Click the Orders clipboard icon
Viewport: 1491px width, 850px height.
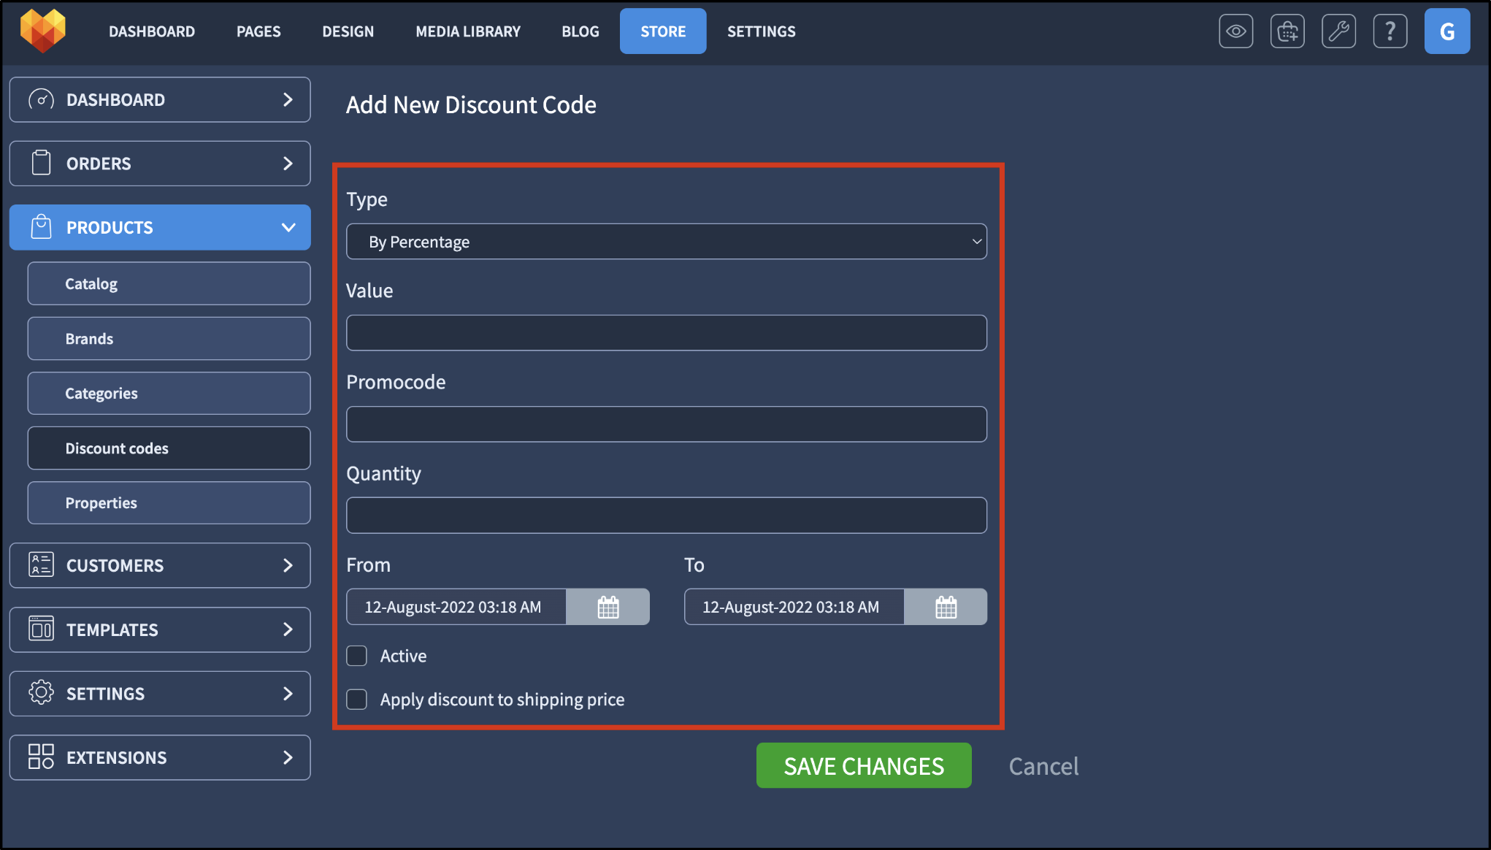42,163
